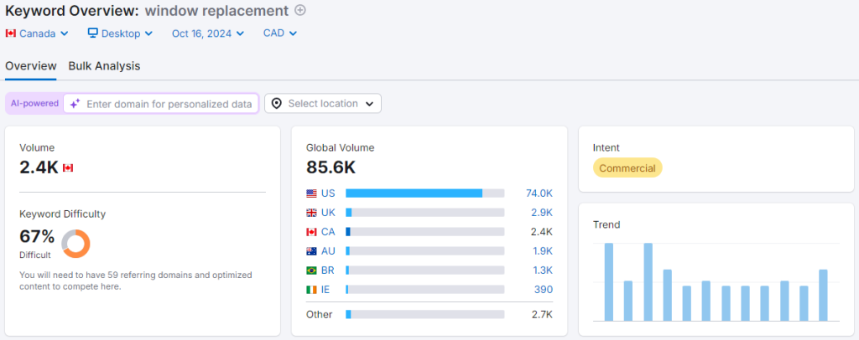This screenshot has height=340, width=859.
Task: Click the 2.9K UK volume link
Action: pyautogui.click(x=541, y=213)
